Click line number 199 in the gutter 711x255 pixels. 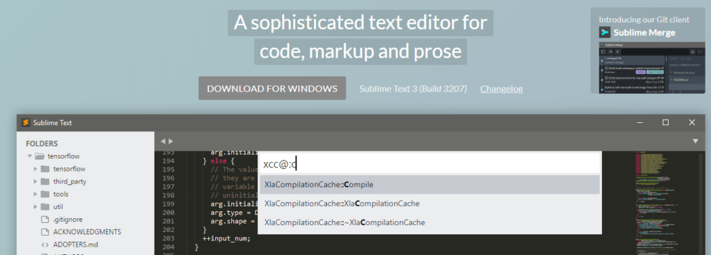click(168, 204)
